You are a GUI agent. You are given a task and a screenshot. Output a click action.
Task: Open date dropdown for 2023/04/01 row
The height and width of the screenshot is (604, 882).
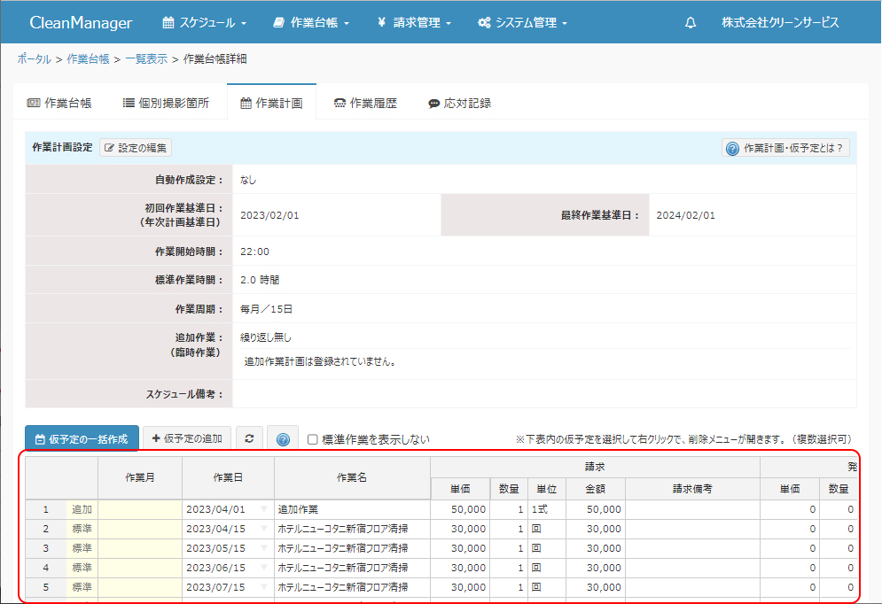(263, 509)
